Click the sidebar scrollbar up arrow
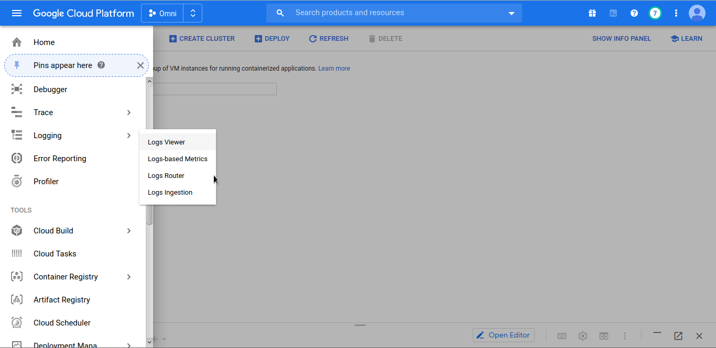 coord(149,81)
